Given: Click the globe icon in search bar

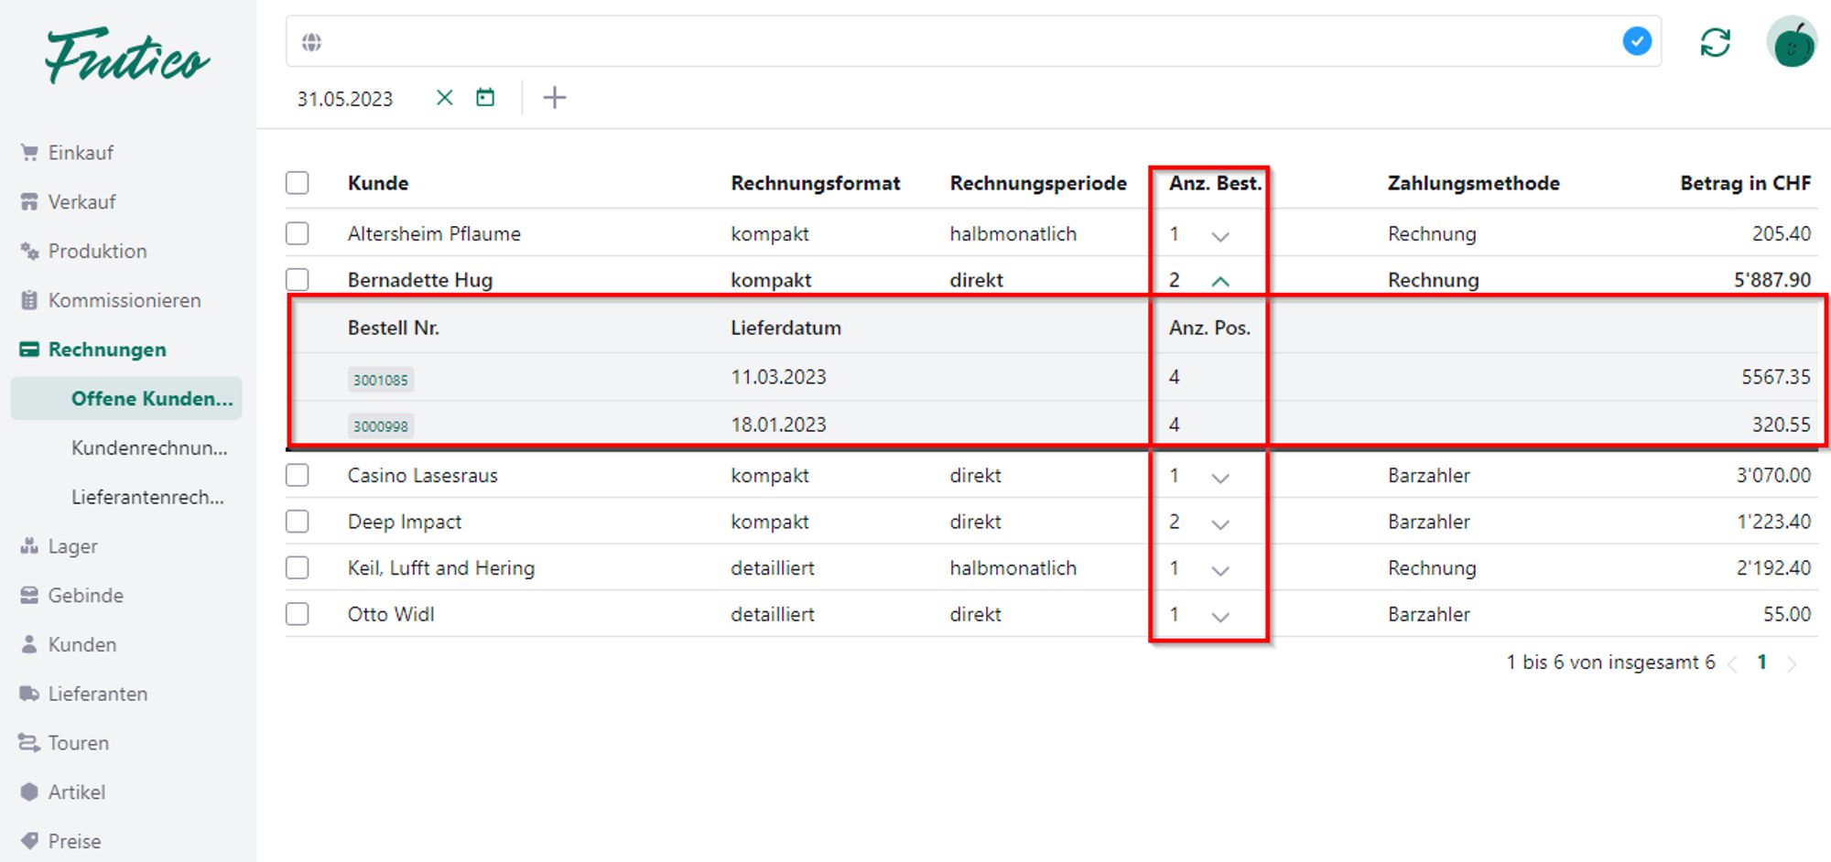Looking at the screenshot, I should point(312,42).
